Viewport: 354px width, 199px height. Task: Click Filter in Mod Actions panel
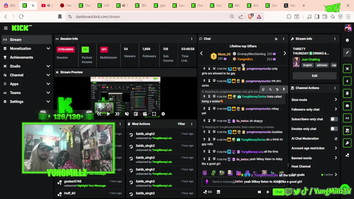pyautogui.click(x=181, y=124)
